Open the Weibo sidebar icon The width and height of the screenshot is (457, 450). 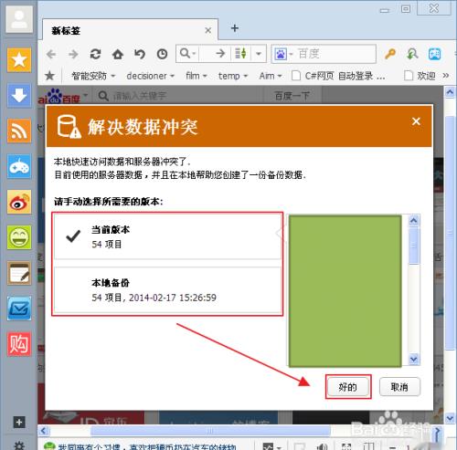(19, 202)
